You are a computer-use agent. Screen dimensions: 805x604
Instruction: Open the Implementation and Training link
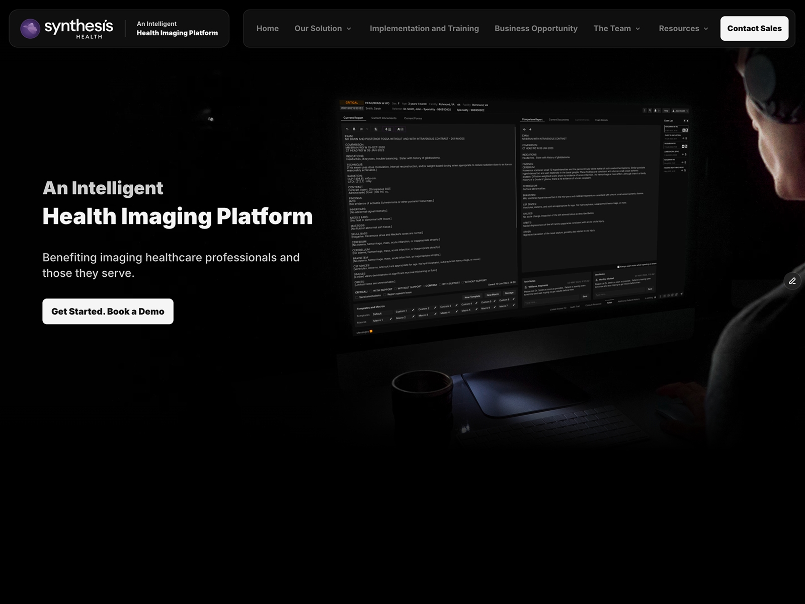click(x=424, y=29)
